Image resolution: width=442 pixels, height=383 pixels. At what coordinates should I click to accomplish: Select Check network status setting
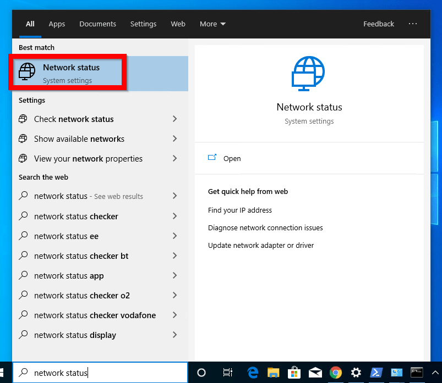click(73, 119)
